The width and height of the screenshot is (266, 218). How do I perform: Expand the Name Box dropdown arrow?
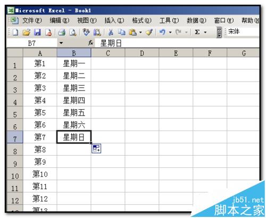[61, 43]
